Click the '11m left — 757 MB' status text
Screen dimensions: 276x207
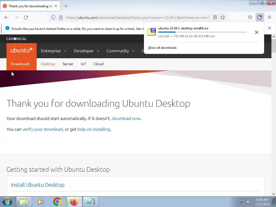186,36
